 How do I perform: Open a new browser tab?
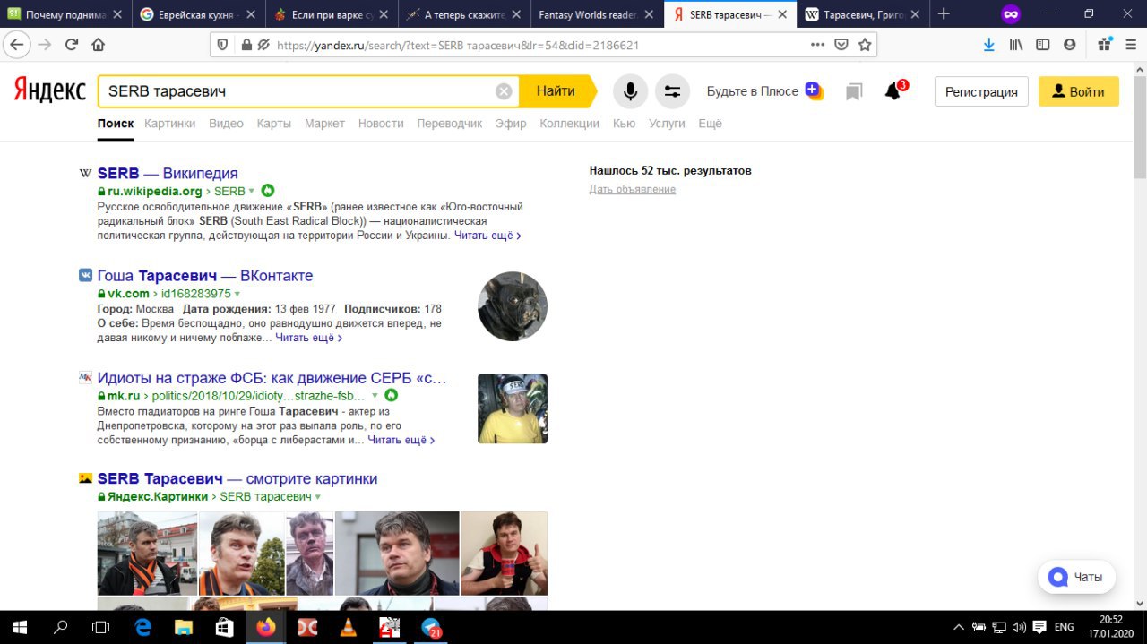coord(944,13)
